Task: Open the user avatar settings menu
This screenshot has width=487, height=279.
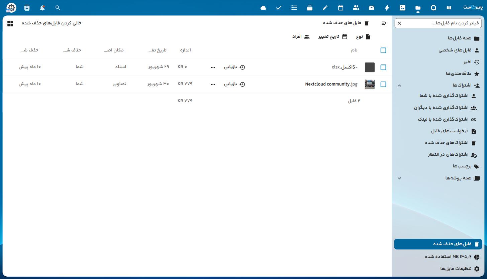Action: tap(11, 8)
